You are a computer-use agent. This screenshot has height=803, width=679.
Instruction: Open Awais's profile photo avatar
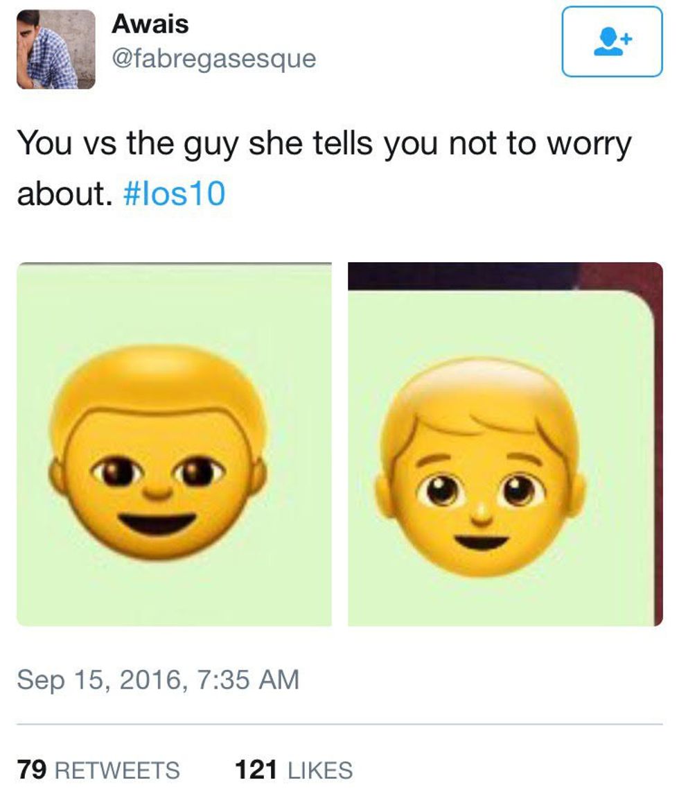pos(55,49)
